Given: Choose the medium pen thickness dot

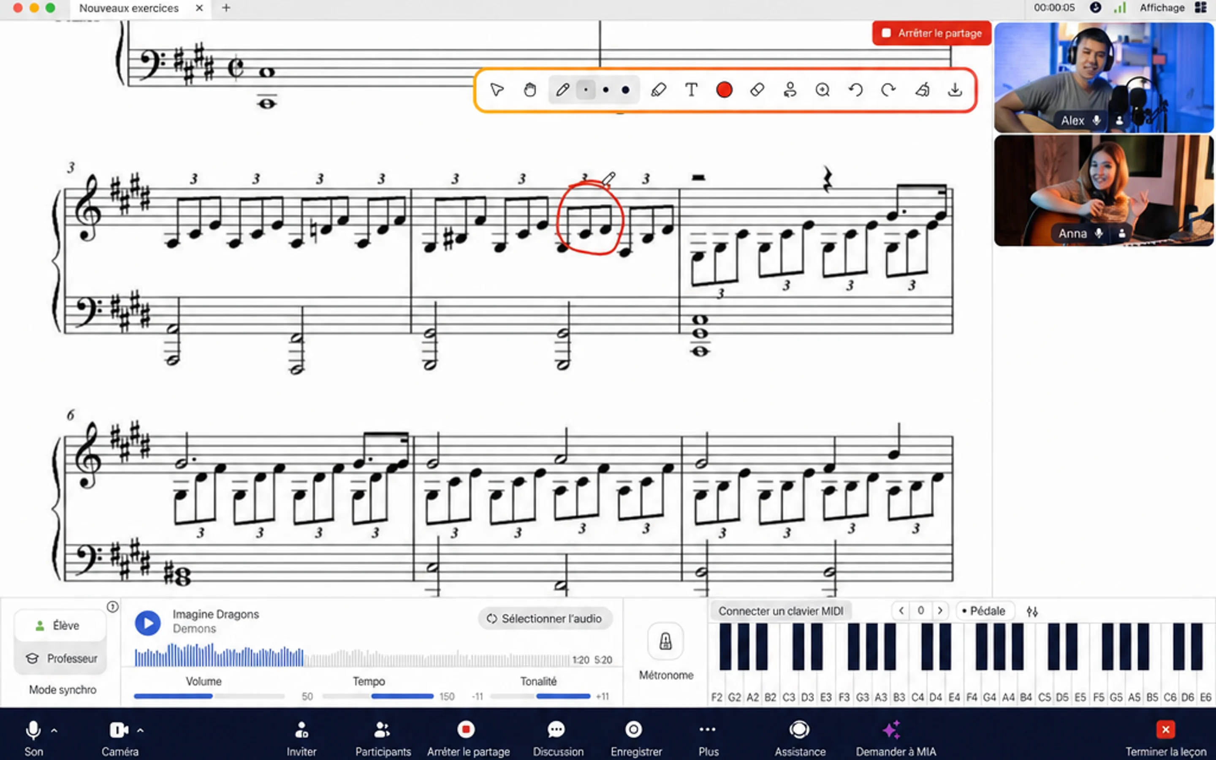Looking at the screenshot, I should pos(606,90).
